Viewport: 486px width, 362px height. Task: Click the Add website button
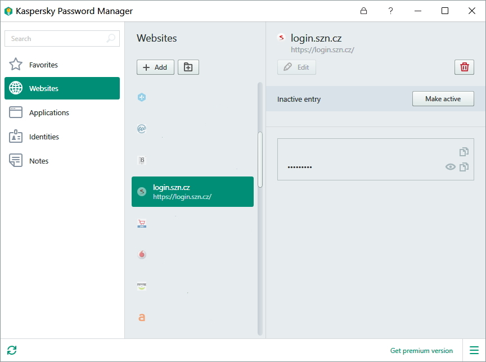click(x=155, y=67)
